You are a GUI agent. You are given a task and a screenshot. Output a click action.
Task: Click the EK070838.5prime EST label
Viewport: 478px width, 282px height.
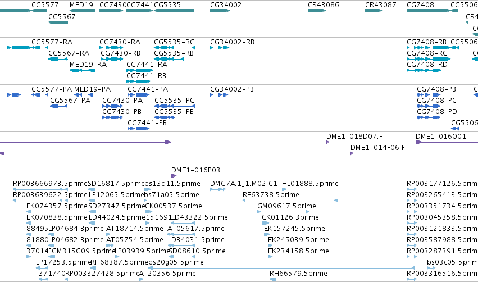tap(57, 217)
